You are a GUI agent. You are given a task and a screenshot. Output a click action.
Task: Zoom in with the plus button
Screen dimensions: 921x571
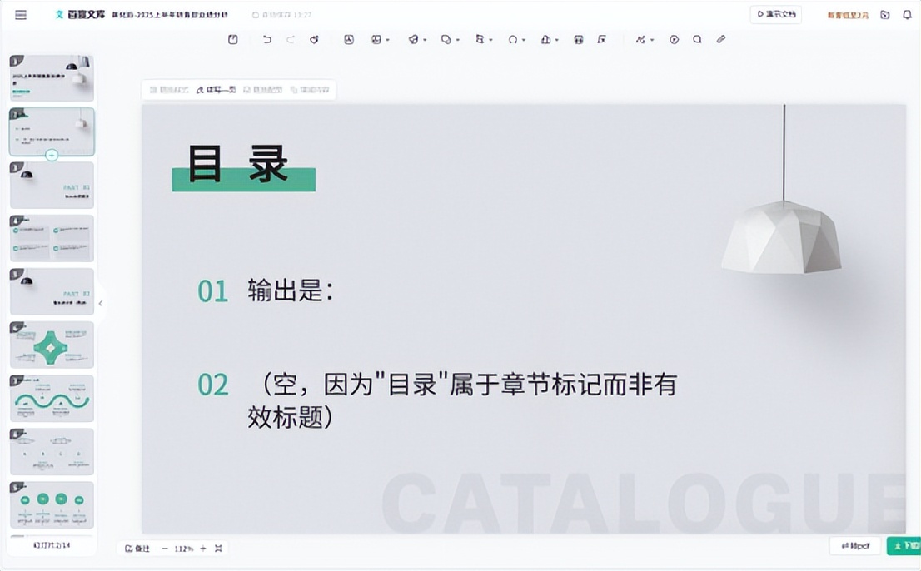point(203,549)
